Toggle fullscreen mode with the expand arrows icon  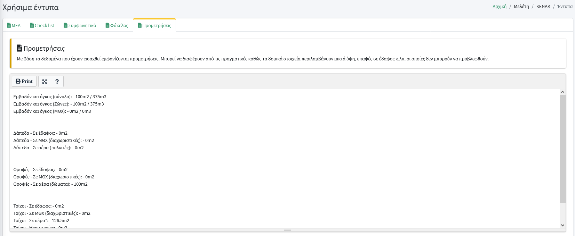(45, 81)
